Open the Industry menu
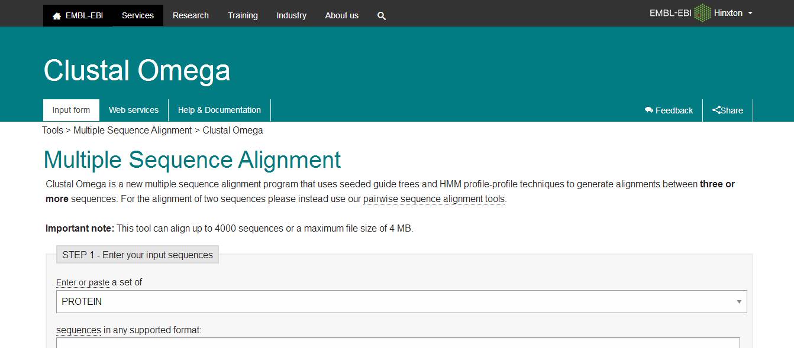 point(291,15)
